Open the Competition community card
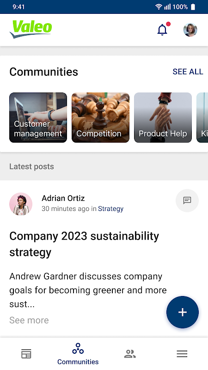The height and width of the screenshot is (370, 208). coord(100,117)
